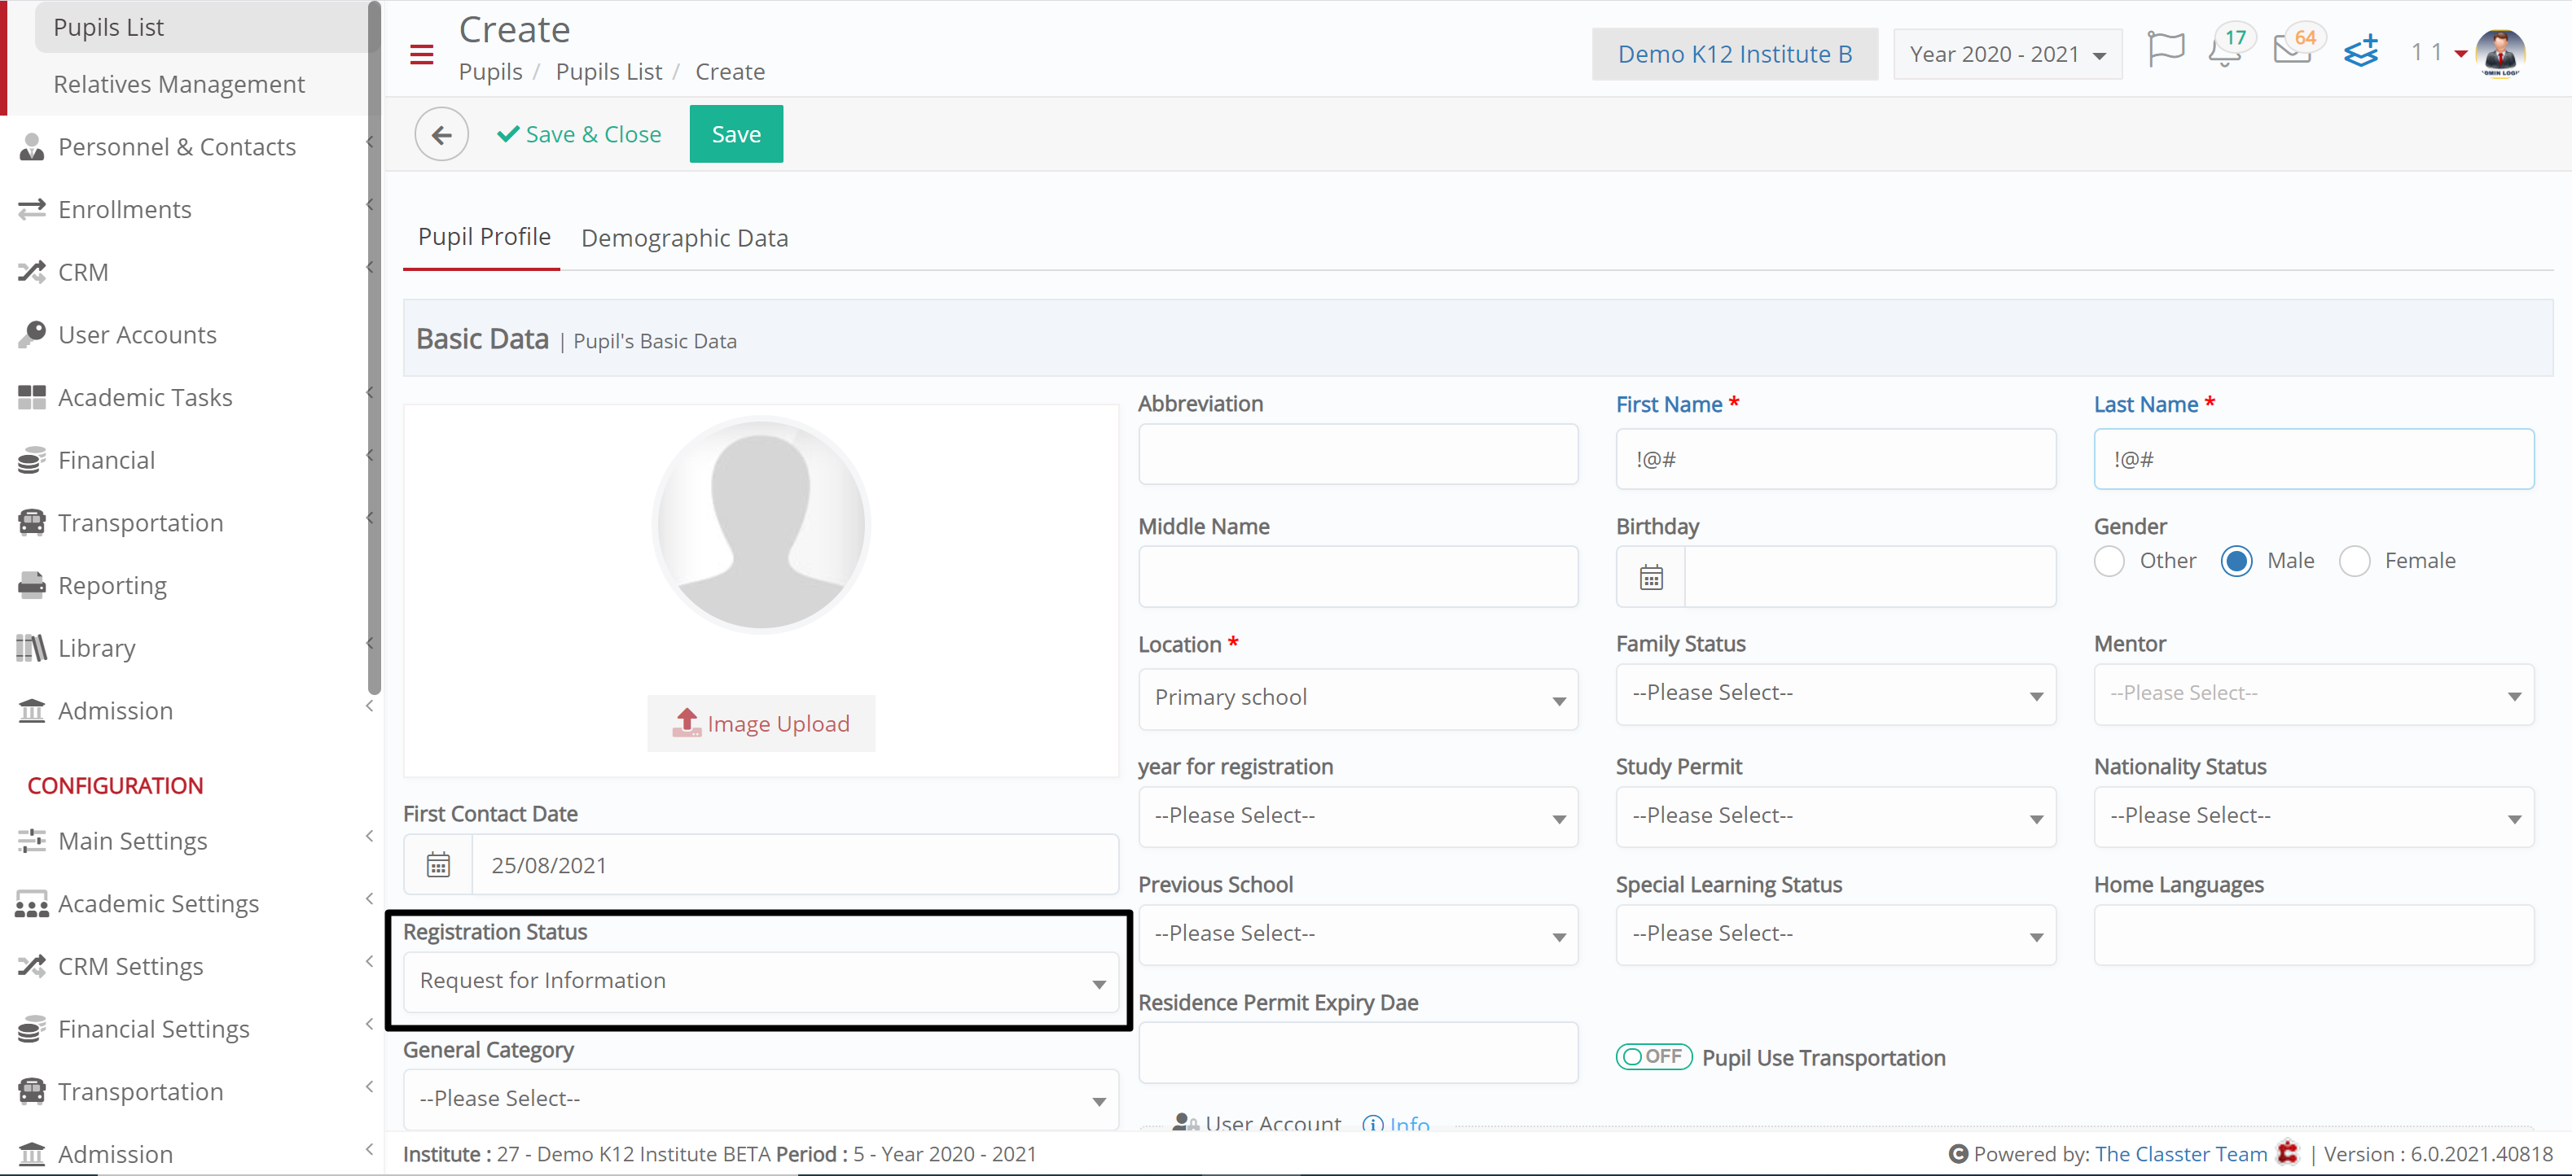Open the Location dropdown

click(x=1358, y=698)
